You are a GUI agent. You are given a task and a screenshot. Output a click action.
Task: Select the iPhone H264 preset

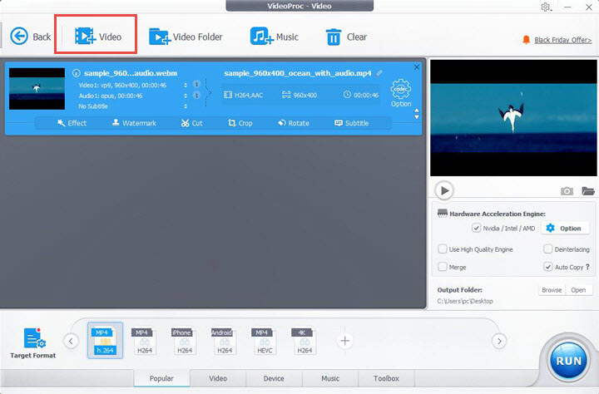click(x=185, y=341)
